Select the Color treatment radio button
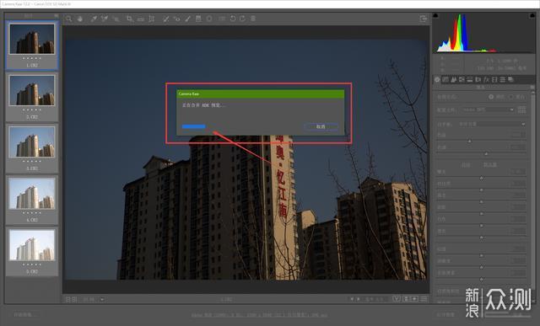540x326 pixels. (491, 97)
